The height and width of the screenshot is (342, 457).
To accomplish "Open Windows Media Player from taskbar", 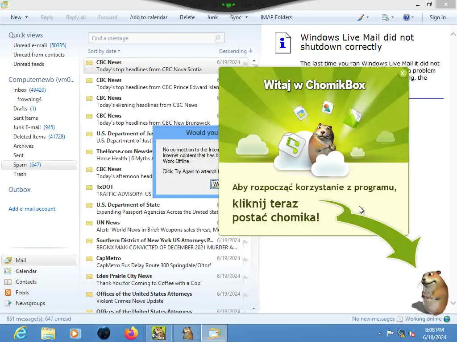I will [x=75, y=333].
